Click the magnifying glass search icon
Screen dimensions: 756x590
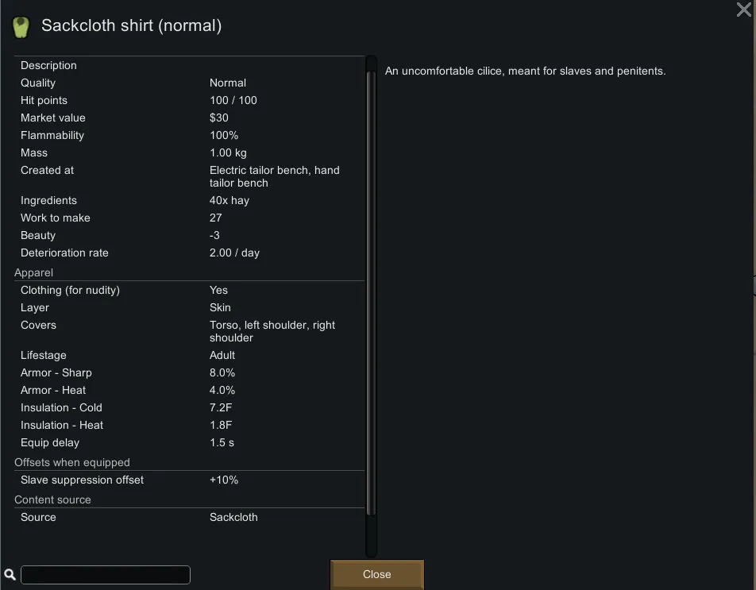(x=10, y=575)
